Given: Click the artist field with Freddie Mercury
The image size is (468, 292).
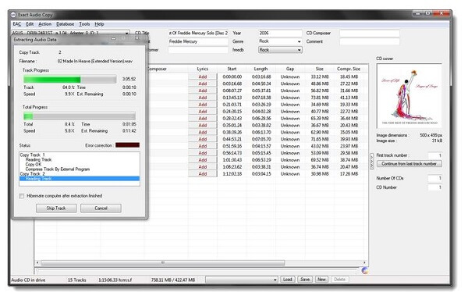Looking at the screenshot, I should (x=198, y=41).
